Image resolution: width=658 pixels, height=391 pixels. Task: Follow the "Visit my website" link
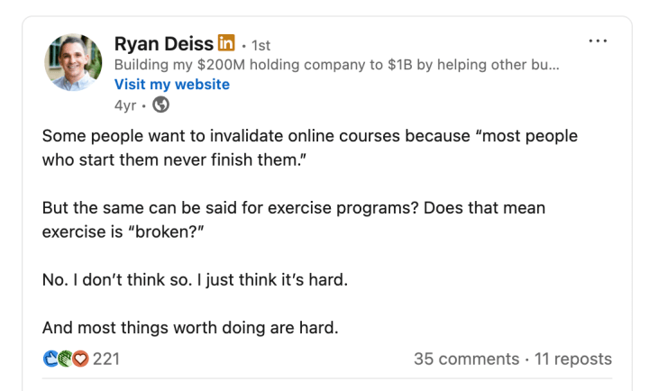pyautogui.click(x=172, y=85)
